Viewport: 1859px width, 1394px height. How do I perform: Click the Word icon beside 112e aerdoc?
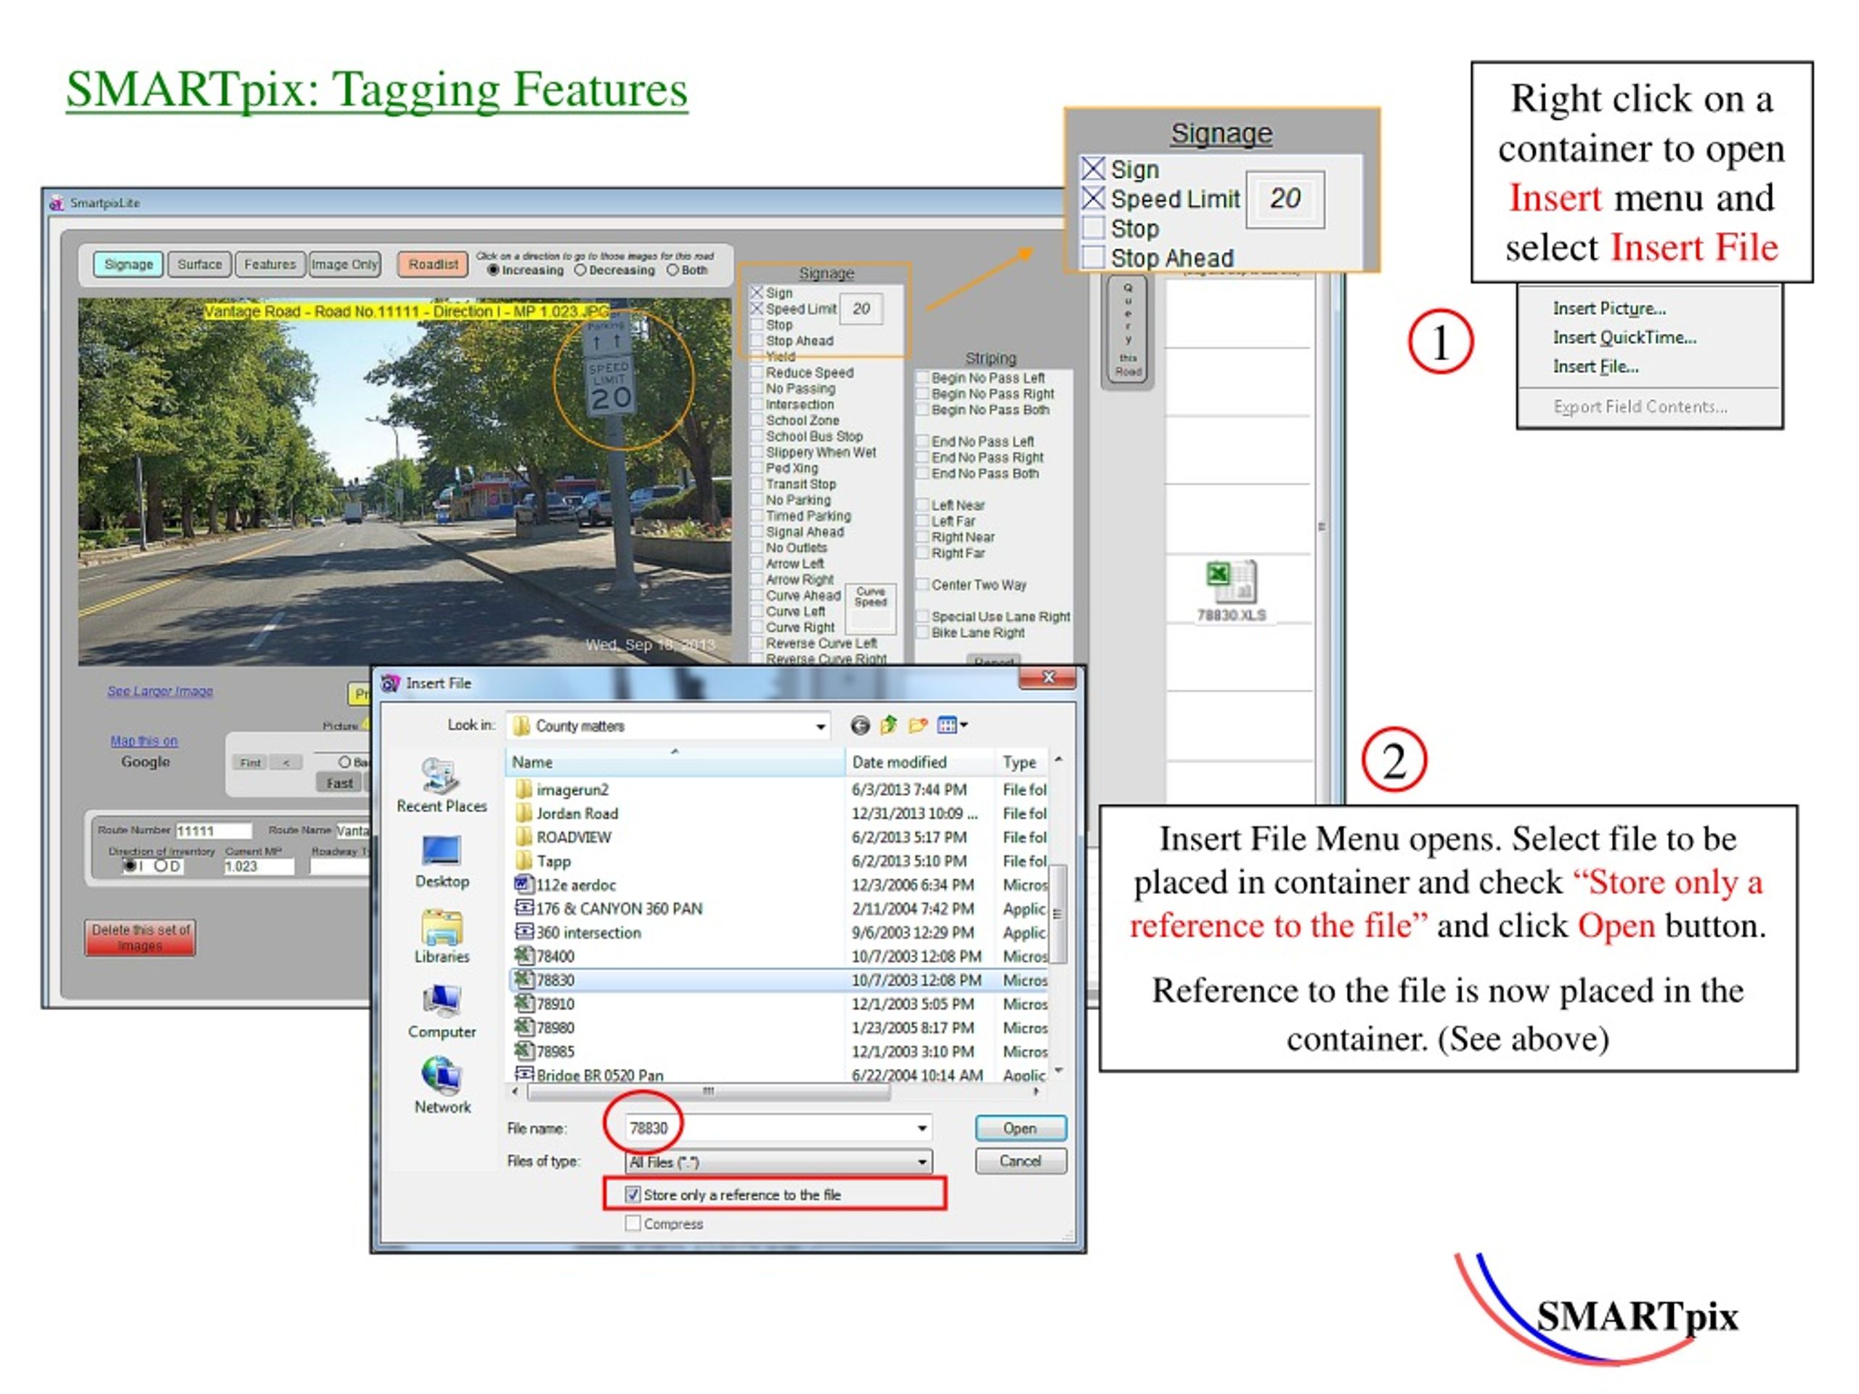click(524, 885)
